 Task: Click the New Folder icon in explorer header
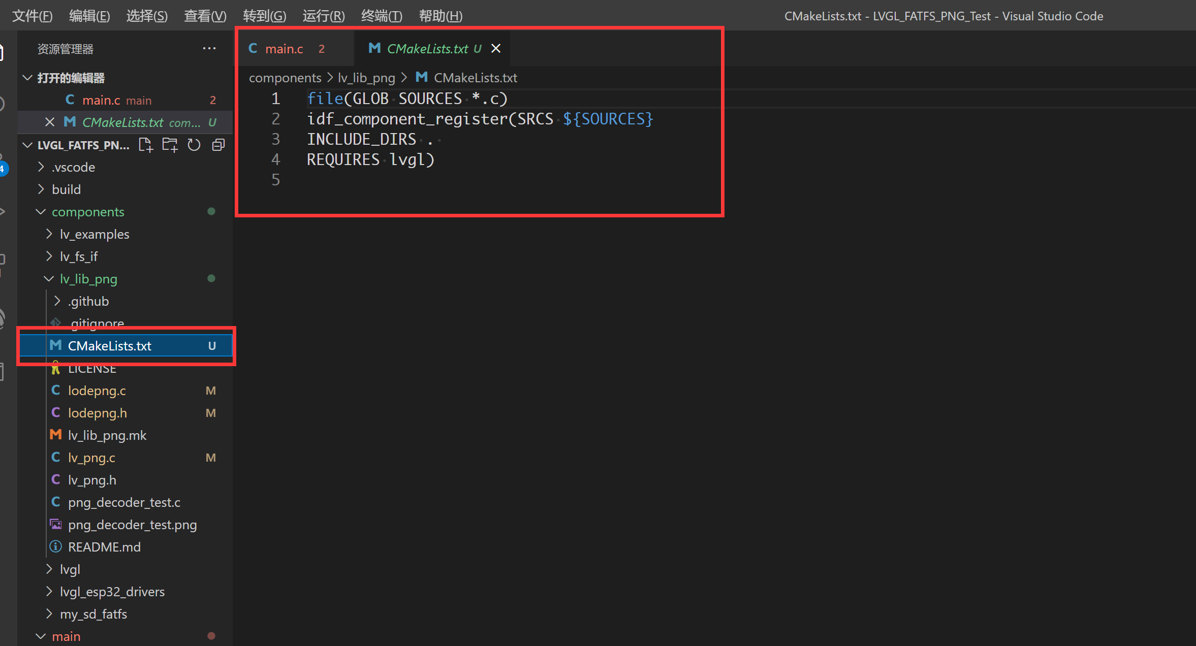[170, 145]
